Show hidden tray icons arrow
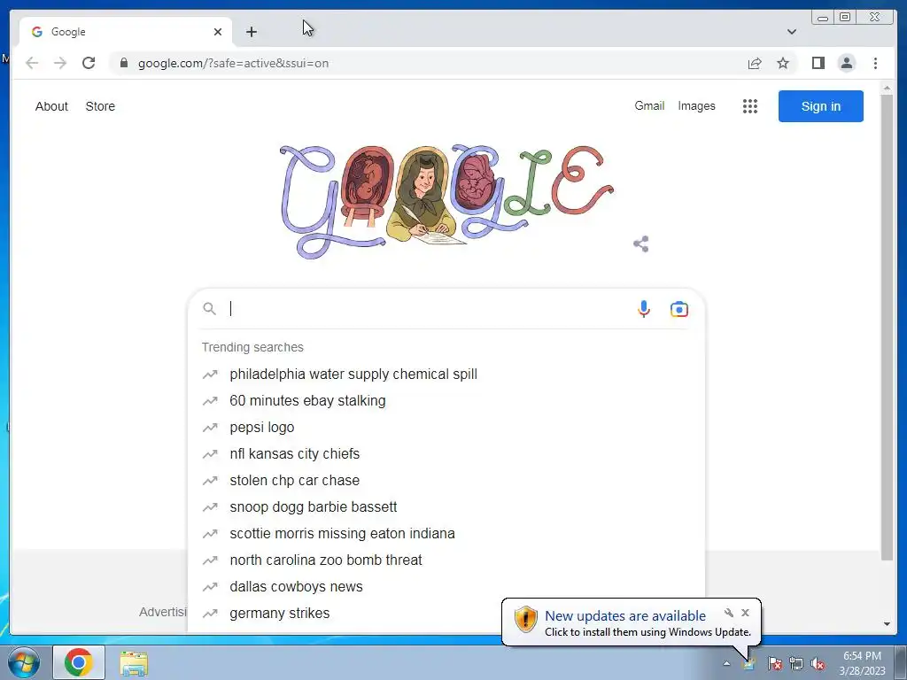Viewport: 907px width, 680px height. click(726, 663)
